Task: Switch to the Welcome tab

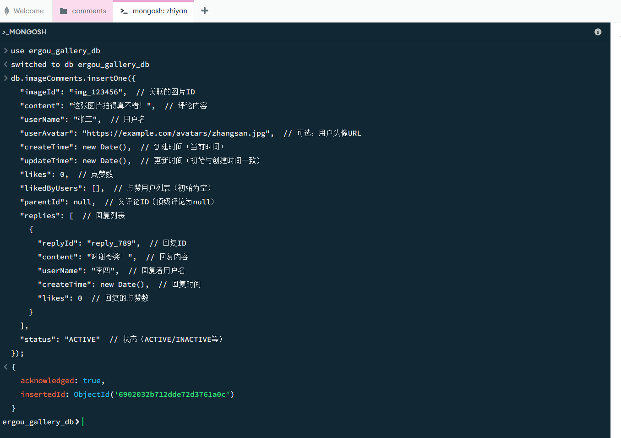Action: (28, 11)
